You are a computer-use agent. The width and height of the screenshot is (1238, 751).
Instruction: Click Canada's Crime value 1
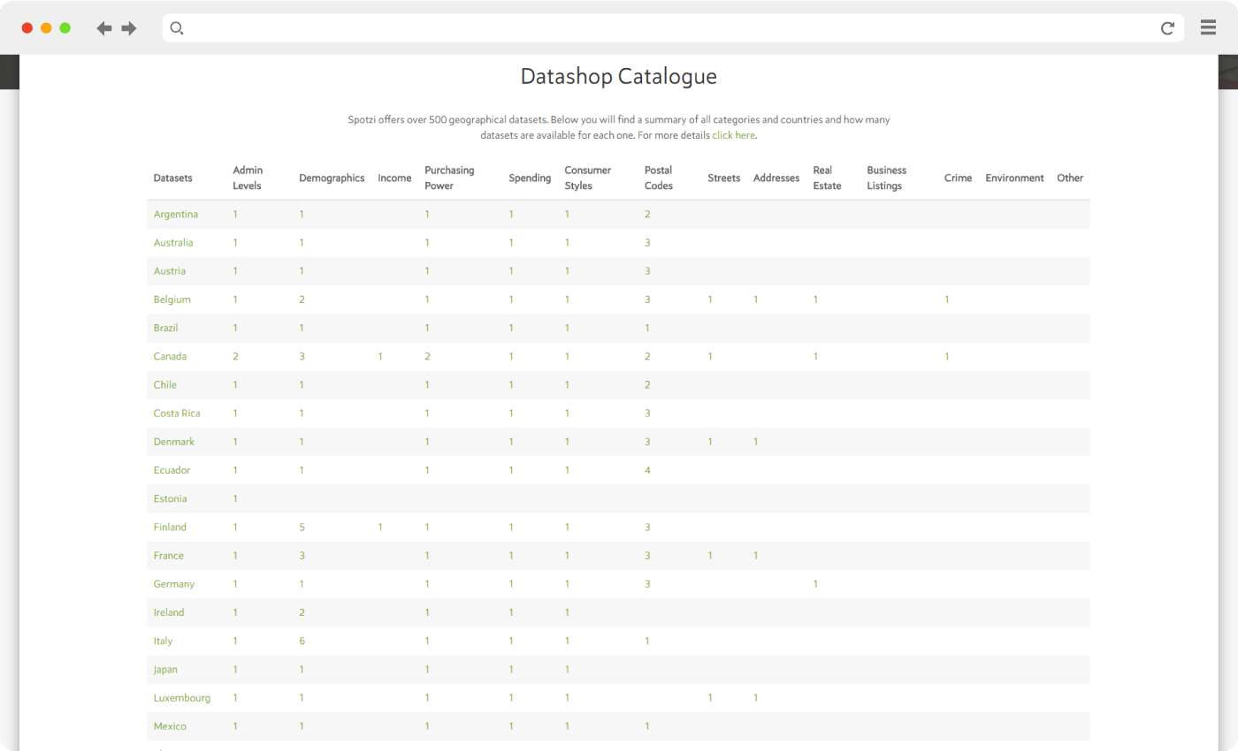click(946, 356)
